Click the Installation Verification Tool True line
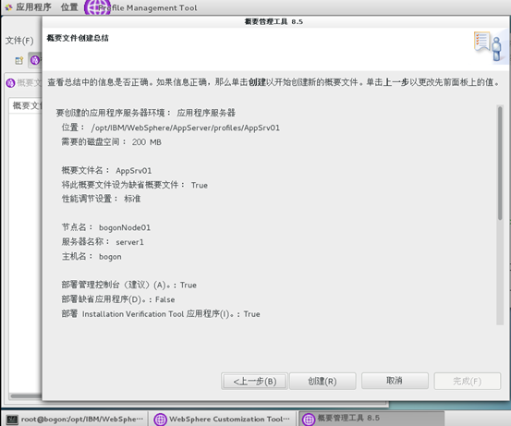The height and width of the screenshot is (426, 511). click(x=161, y=314)
